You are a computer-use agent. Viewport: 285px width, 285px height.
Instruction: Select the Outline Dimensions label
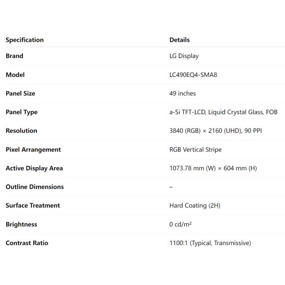tap(35, 187)
